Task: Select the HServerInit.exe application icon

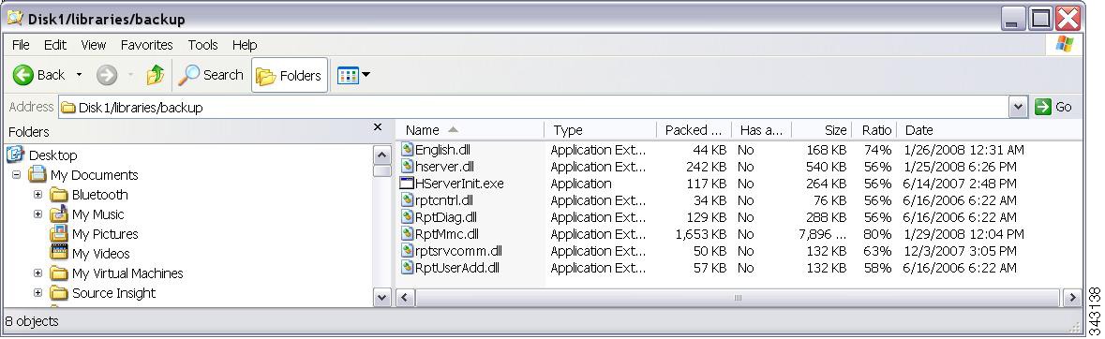Action: (x=407, y=184)
